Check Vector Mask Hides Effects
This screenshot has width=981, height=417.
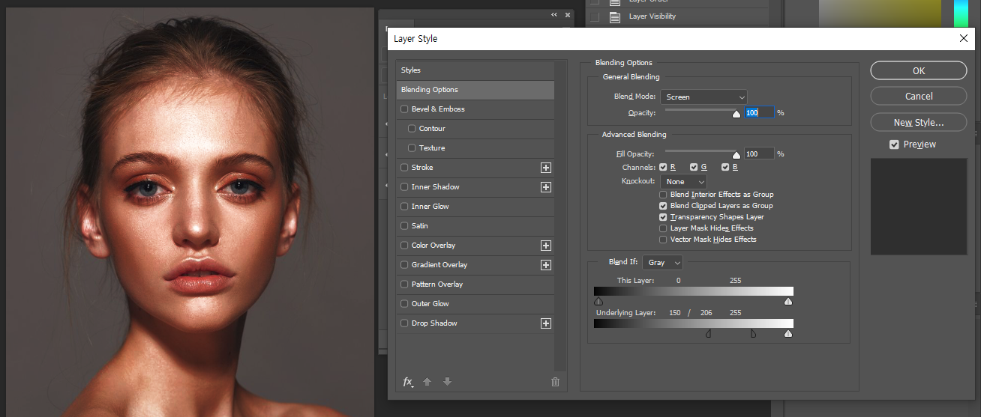pos(663,240)
